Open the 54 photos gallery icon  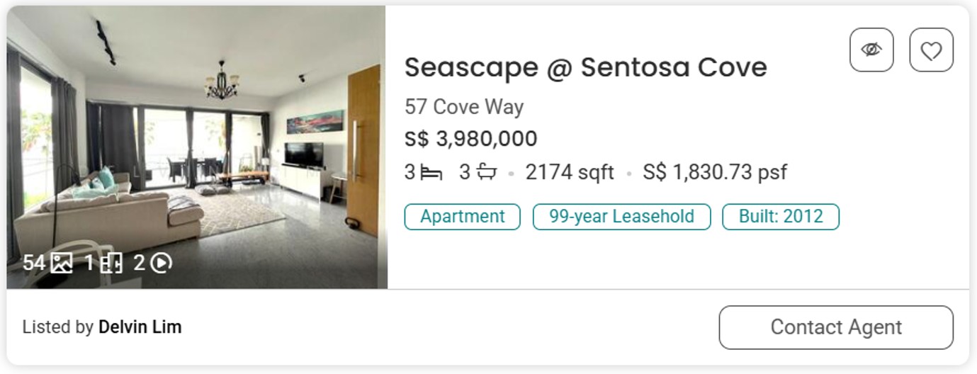(62, 263)
